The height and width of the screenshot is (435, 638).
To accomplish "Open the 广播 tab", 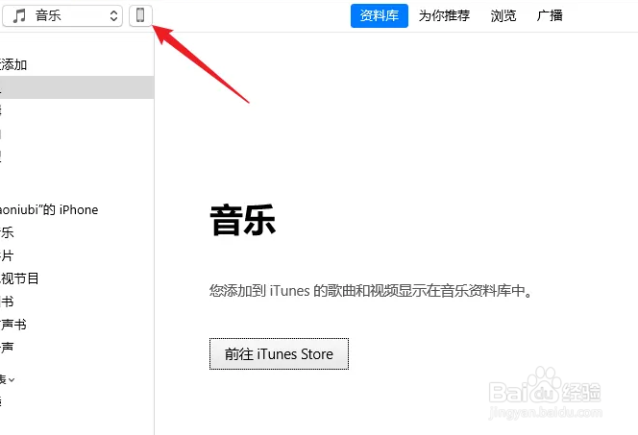I will (550, 16).
